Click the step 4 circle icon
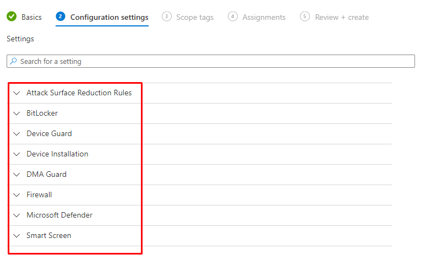The width and height of the screenshot is (431, 265). (x=233, y=17)
